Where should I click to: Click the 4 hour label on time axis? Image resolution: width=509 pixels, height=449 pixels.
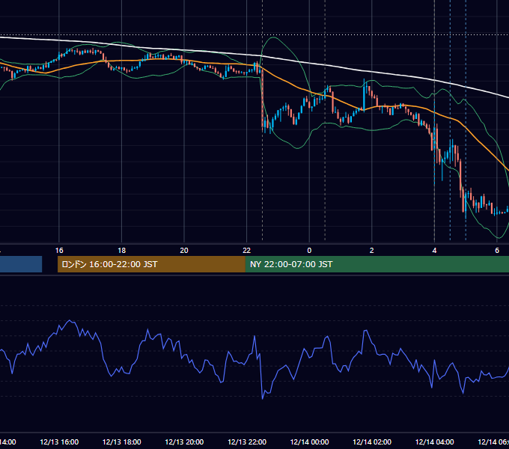[434, 251]
